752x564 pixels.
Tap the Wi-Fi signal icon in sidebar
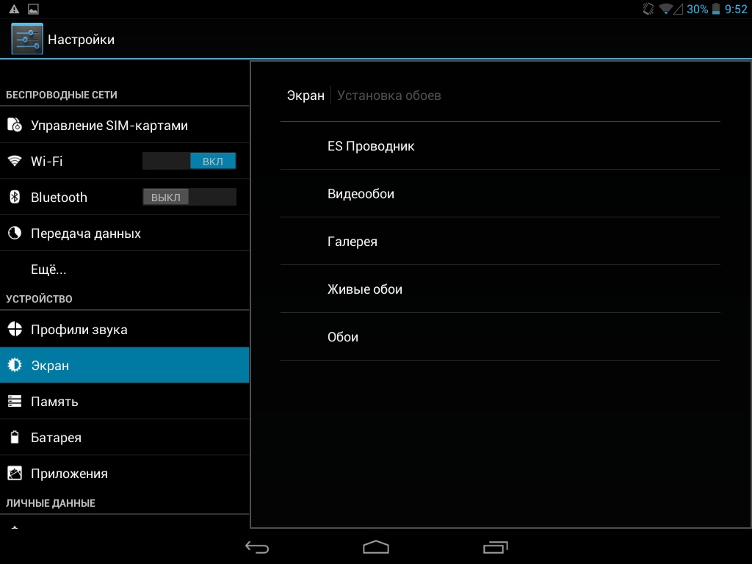[x=15, y=161]
